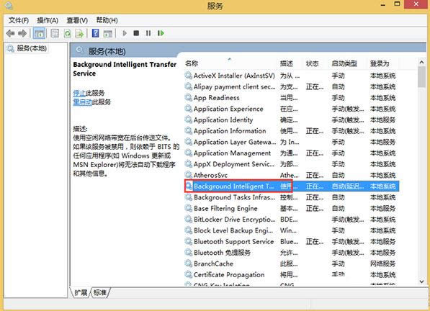Switch to the 扩展 tab

coord(81,292)
